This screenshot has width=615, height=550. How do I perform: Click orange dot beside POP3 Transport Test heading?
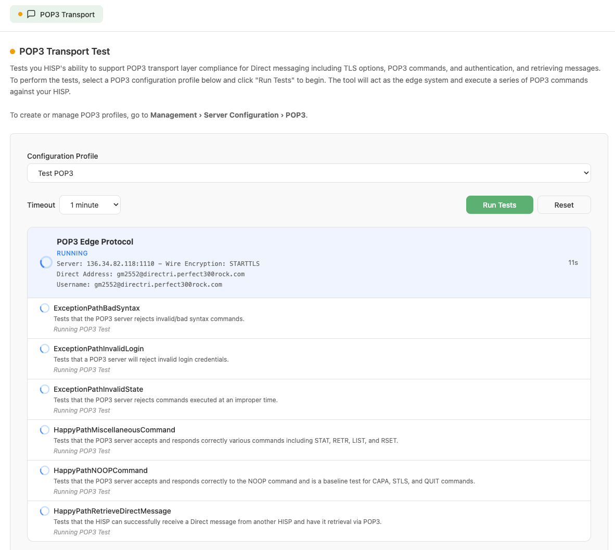pos(12,52)
